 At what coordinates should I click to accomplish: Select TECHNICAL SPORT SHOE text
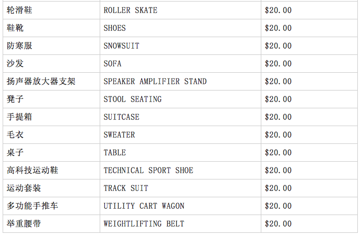148,171
